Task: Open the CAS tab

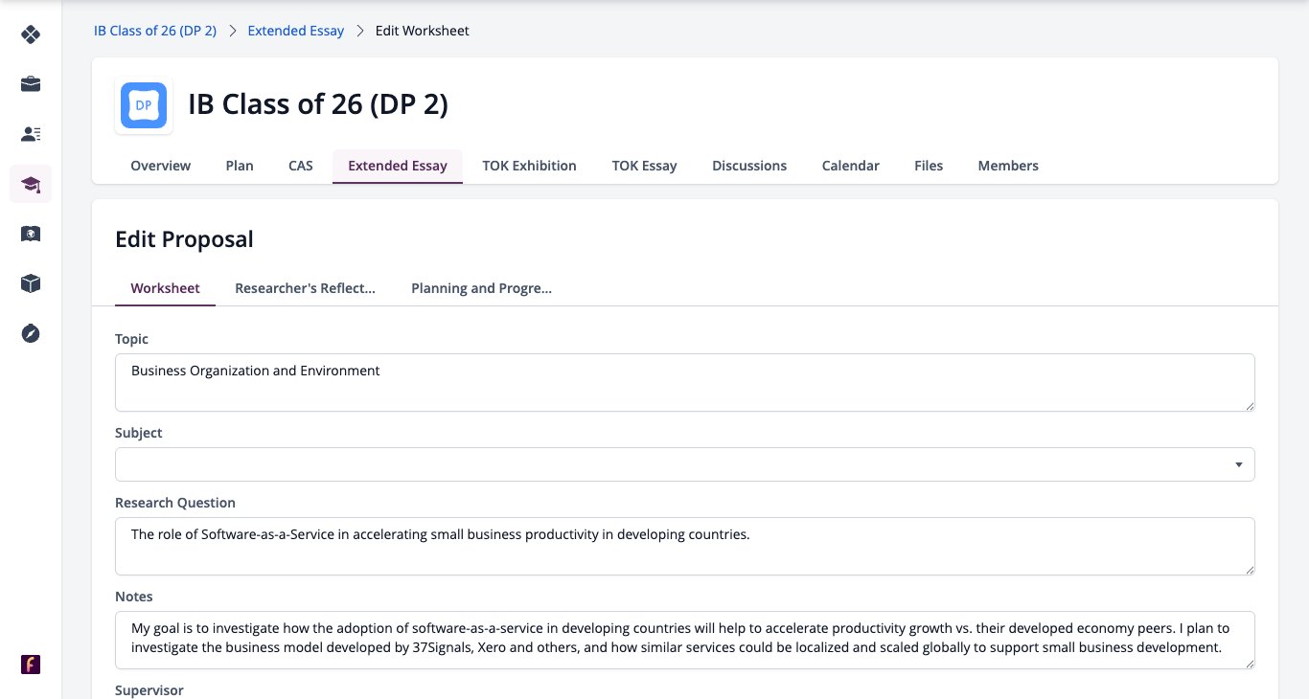Action: 301,166
